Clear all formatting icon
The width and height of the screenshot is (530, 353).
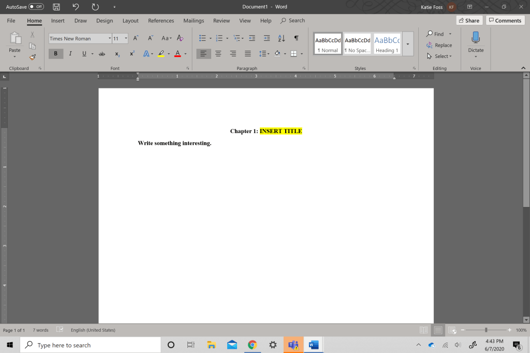click(x=180, y=38)
